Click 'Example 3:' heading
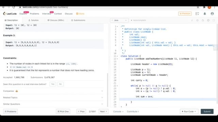 (9, 35)
